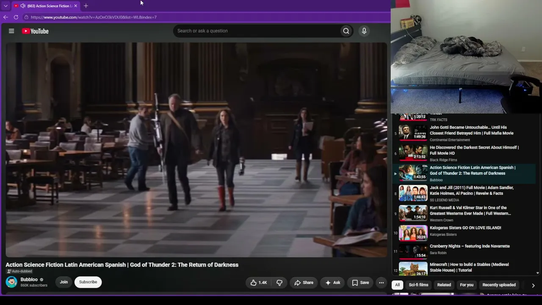The width and height of the screenshot is (542, 305).
Task: Mute the audio in the YouTube tab
Action: coord(22,6)
